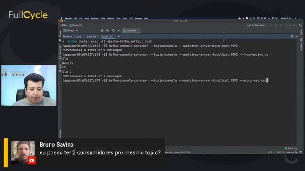Click the Wi-Fi icon in menu bar

(273, 18)
